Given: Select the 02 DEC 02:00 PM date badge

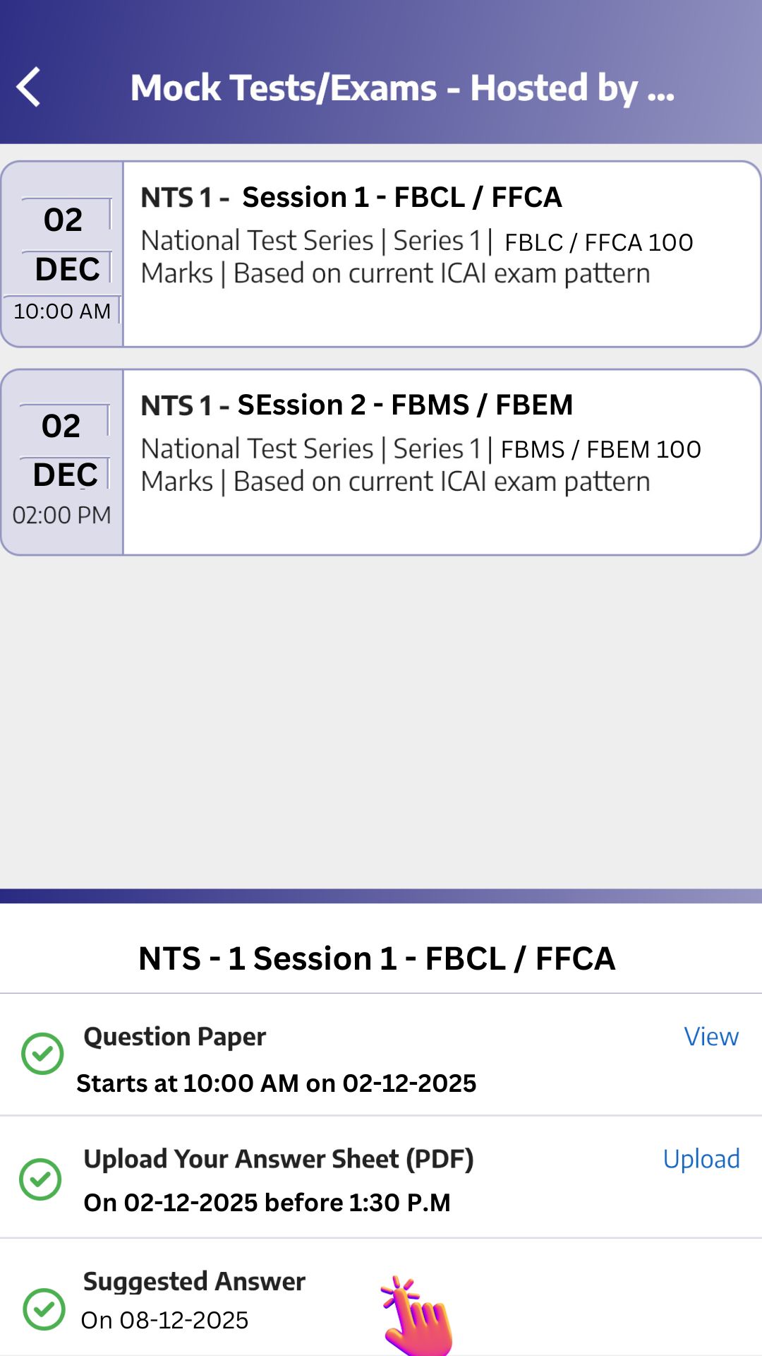Looking at the screenshot, I should 63,462.
